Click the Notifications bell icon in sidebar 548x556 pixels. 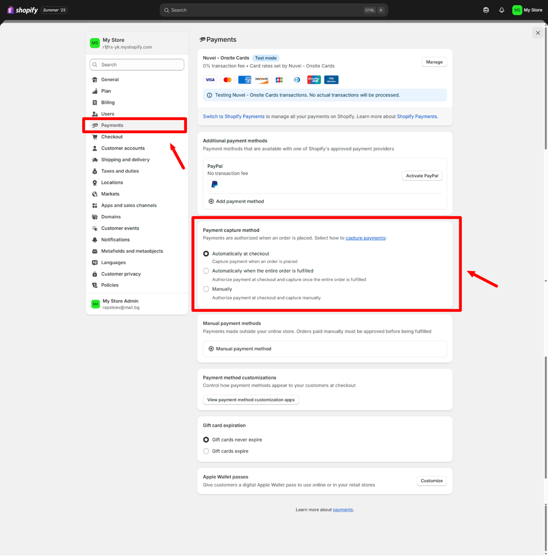point(95,240)
